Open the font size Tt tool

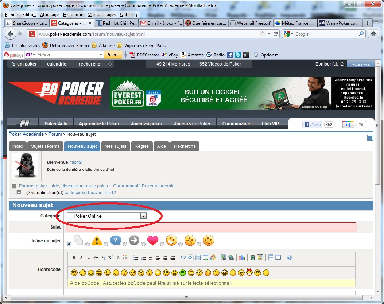[x=118, y=257]
